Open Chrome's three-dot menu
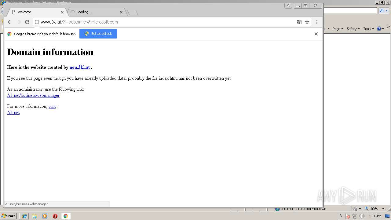The image size is (391, 220). 317,22
